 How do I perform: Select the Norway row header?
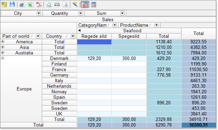click(59, 92)
